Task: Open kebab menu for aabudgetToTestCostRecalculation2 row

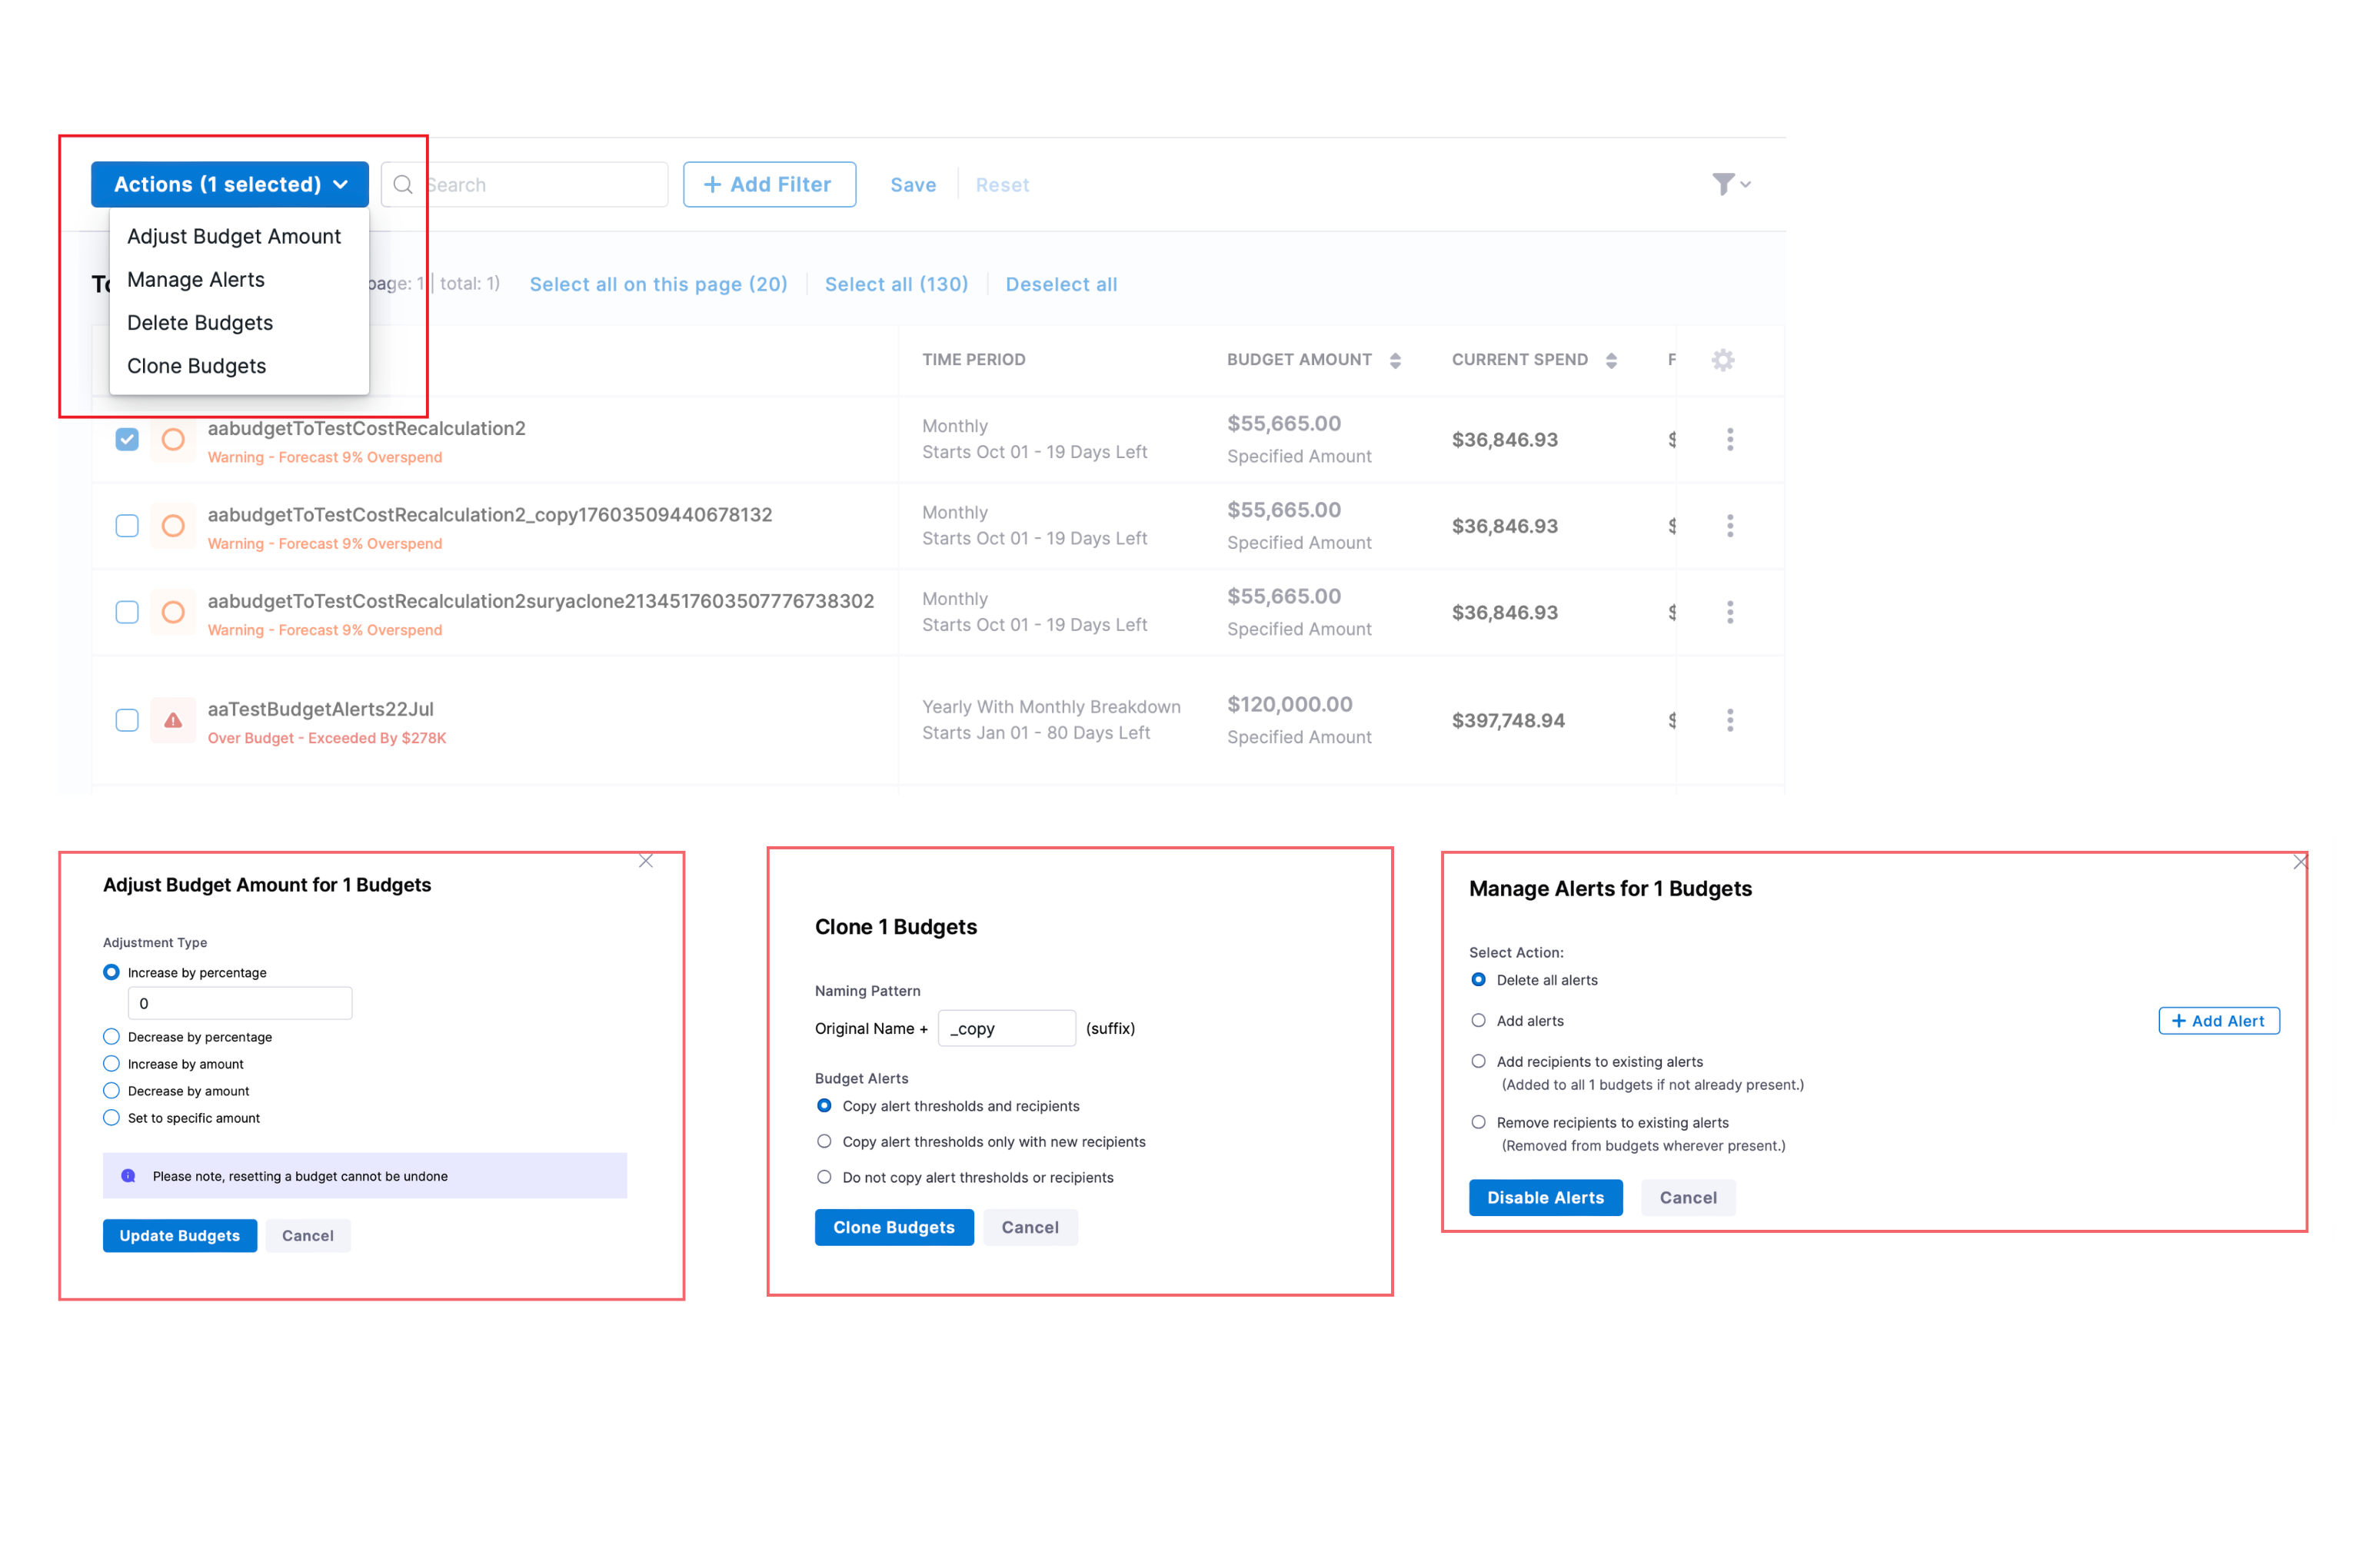Action: point(1729,439)
